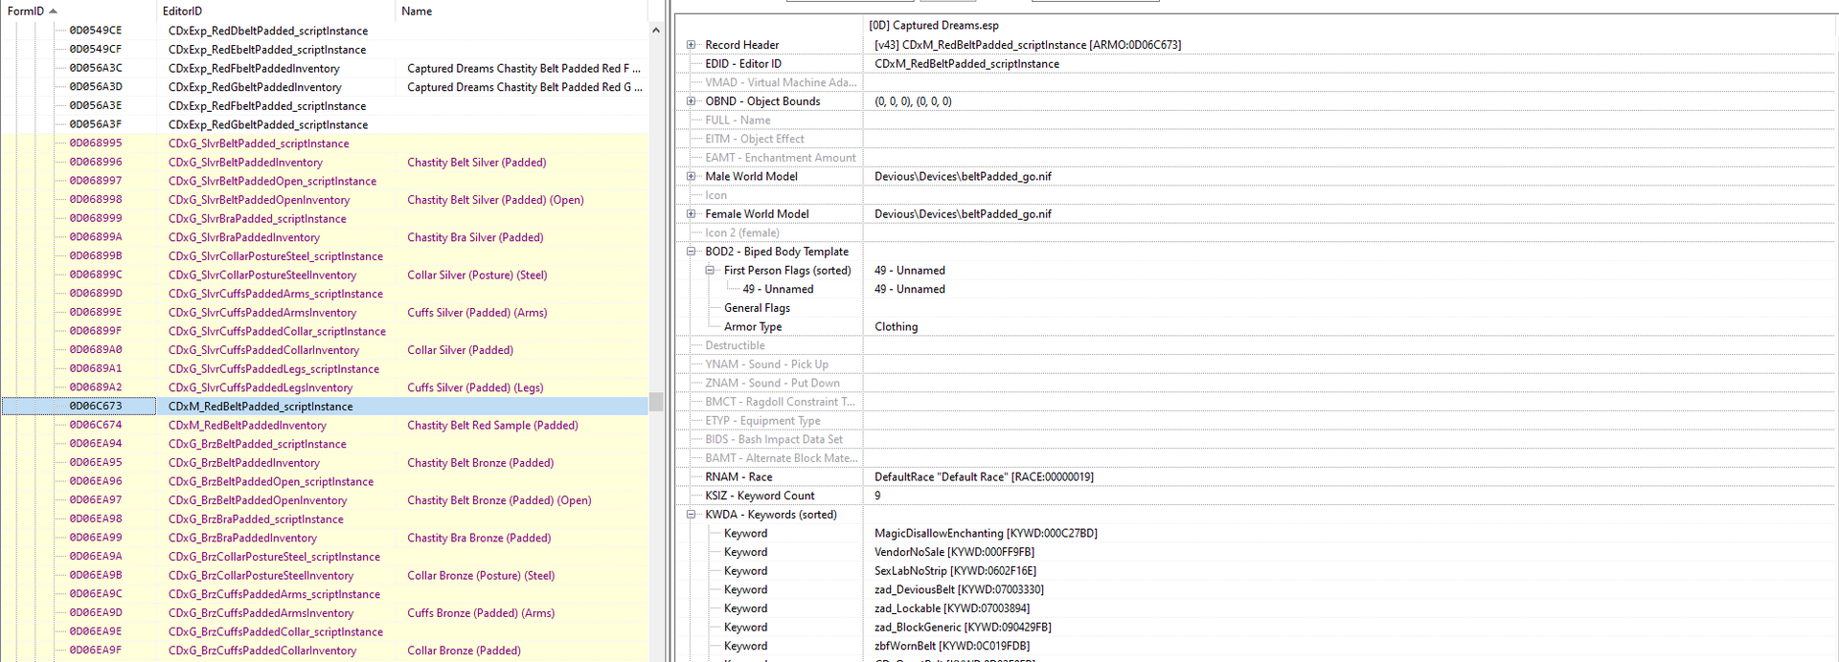The width and height of the screenshot is (1839, 662).
Task: Click the RNAM DefaultRace value
Action: pyautogui.click(x=984, y=477)
